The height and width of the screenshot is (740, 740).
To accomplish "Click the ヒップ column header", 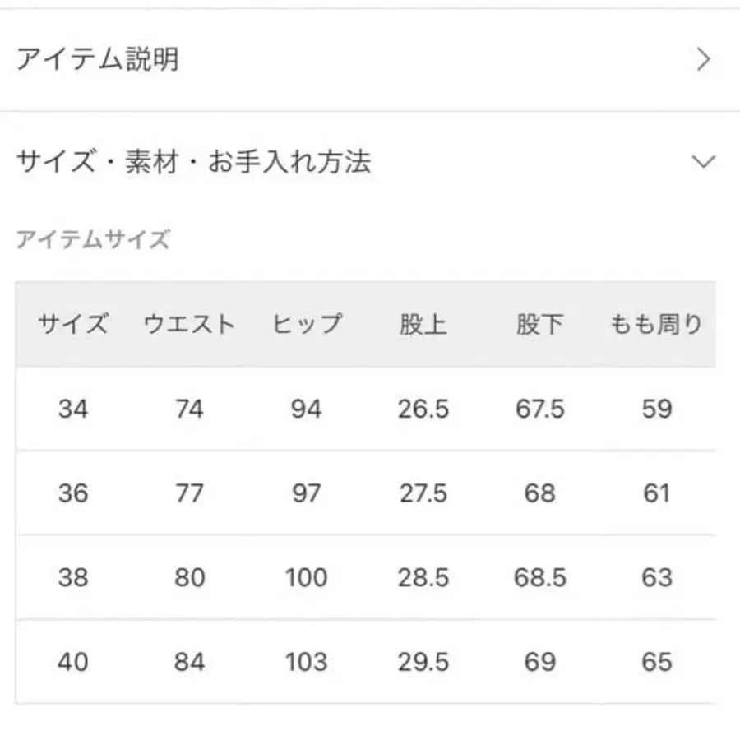I will [307, 324].
